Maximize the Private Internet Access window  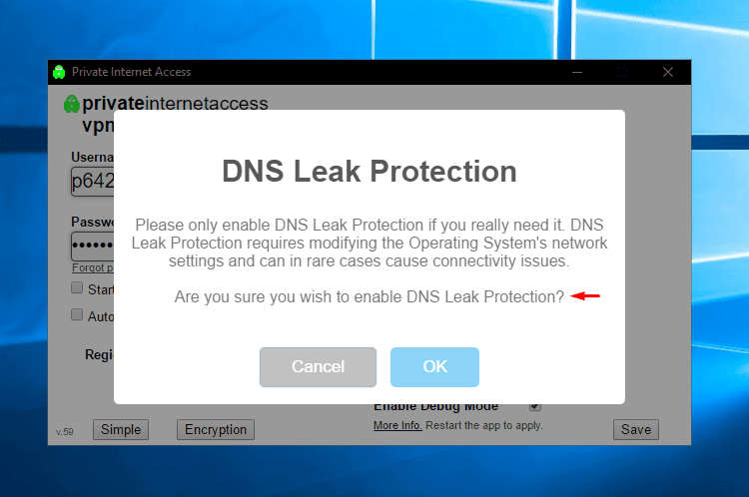point(622,72)
